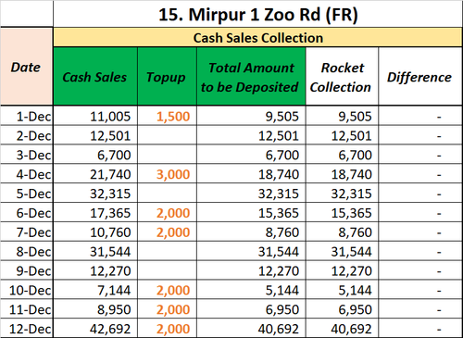Click the 2,000 topup for 11-Dec

tap(167, 308)
